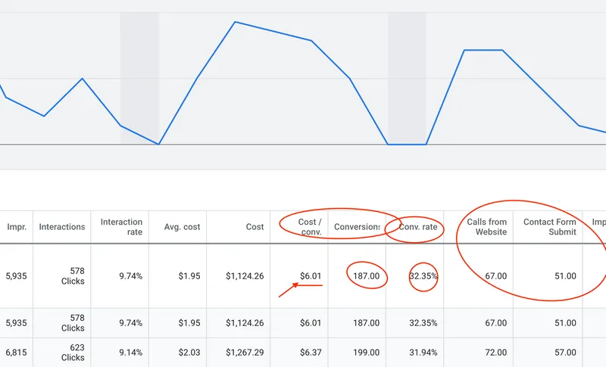Sort by the Impr. column header
The height and width of the screenshot is (367, 606).
click(x=17, y=227)
